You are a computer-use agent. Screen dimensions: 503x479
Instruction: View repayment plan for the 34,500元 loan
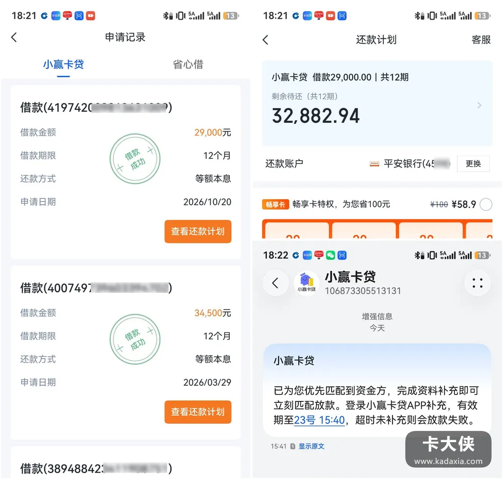click(198, 412)
